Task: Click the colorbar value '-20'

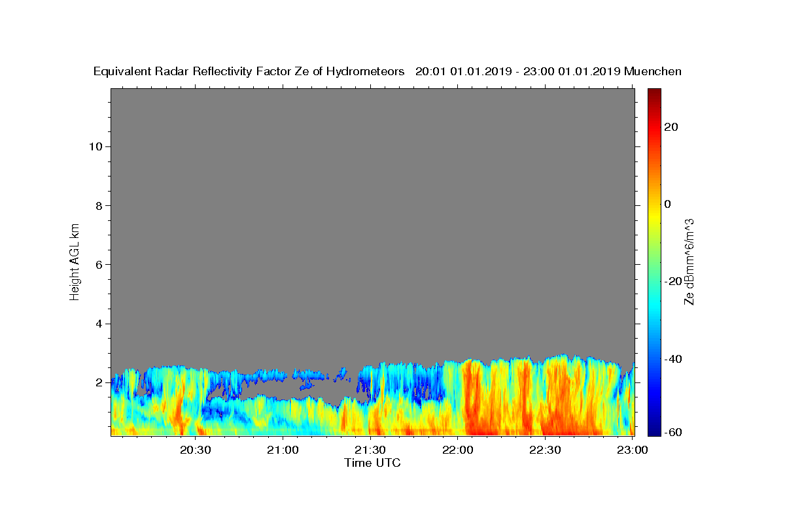Action: point(672,281)
